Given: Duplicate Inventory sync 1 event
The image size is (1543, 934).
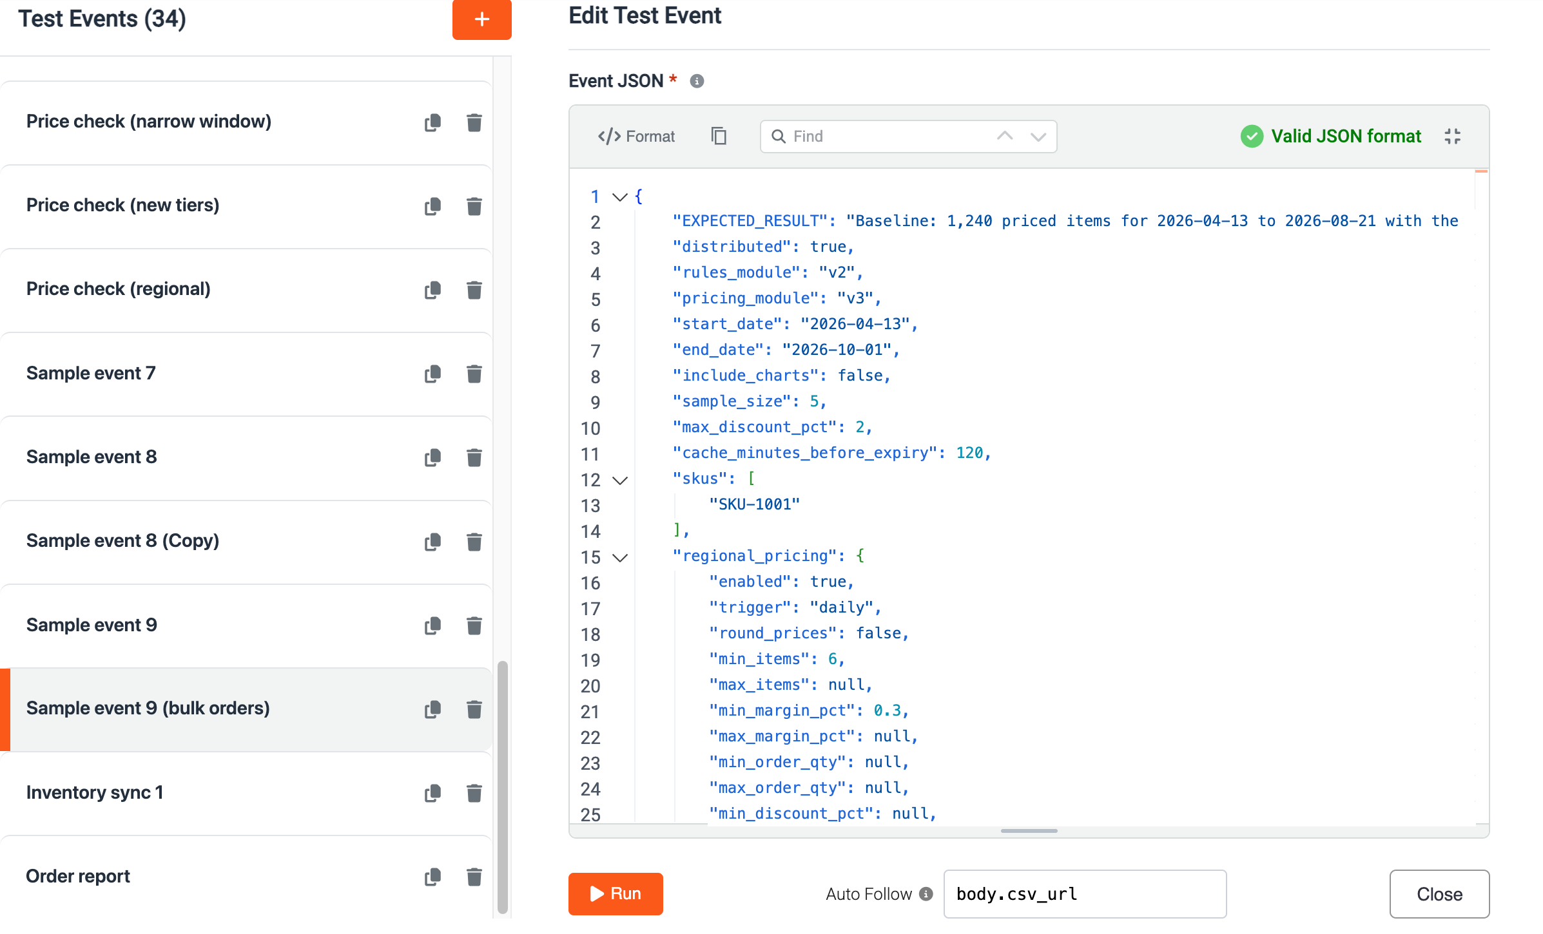Looking at the screenshot, I should pos(432,793).
